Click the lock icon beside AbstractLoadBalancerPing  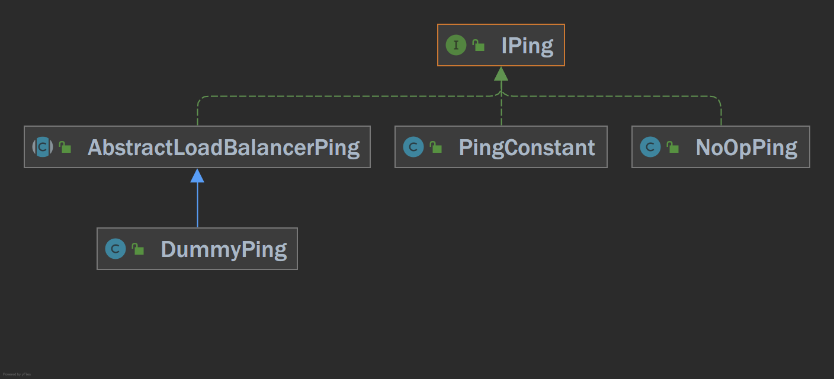click(65, 147)
